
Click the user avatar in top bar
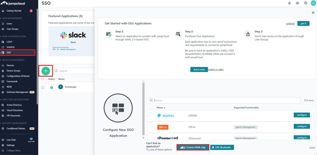click(x=313, y=3)
